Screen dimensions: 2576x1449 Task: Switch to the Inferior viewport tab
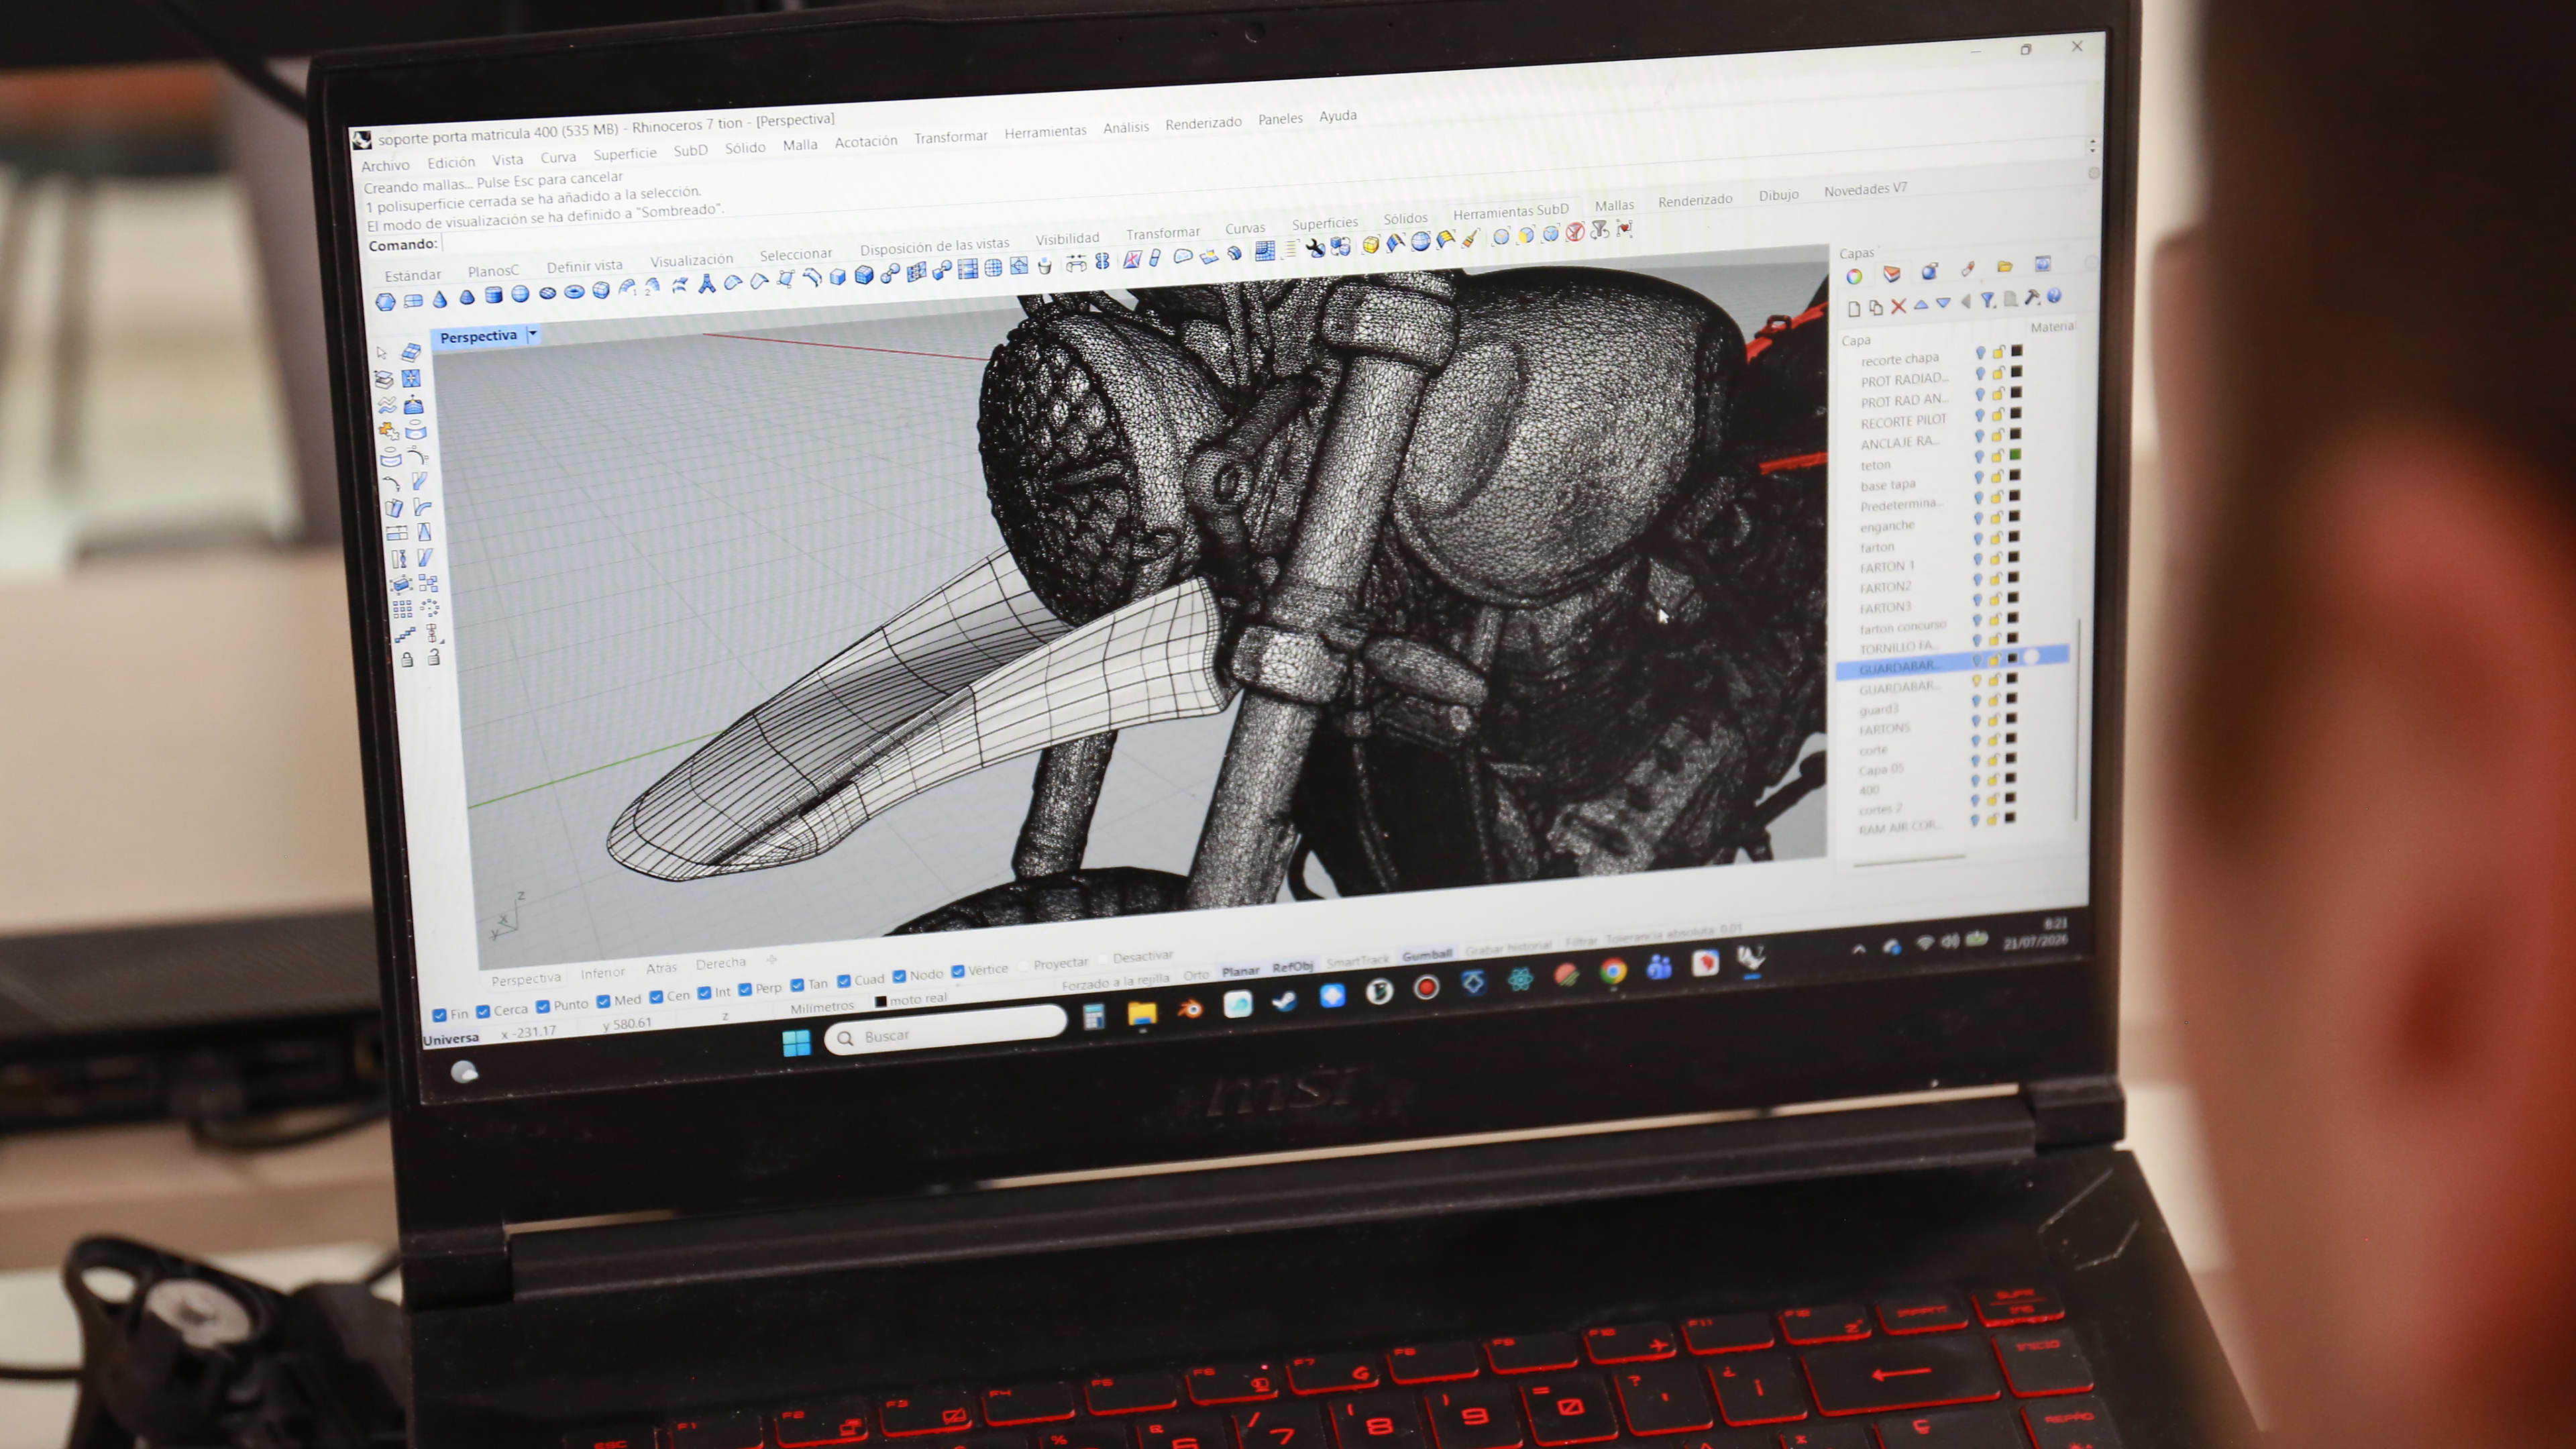coord(602,972)
